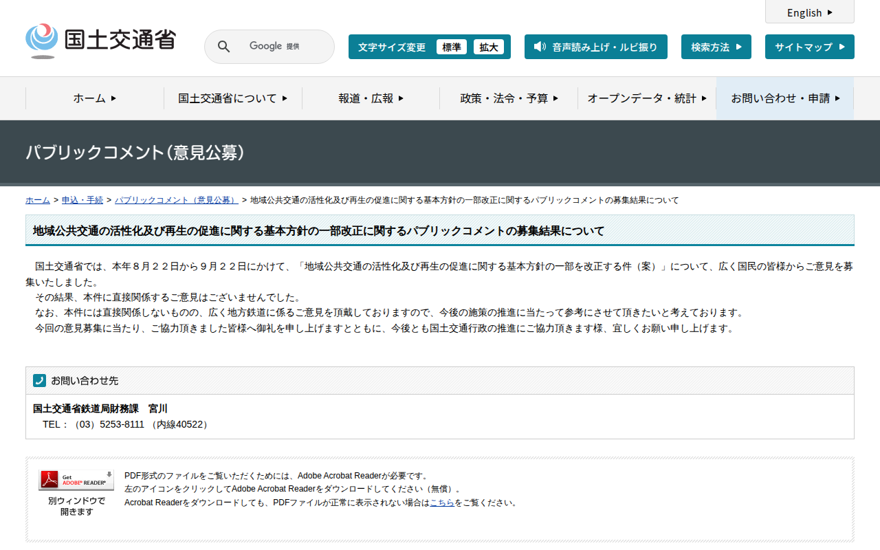Click the お問い合わせ先 section heading
The image size is (880, 550).
coord(85,380)
